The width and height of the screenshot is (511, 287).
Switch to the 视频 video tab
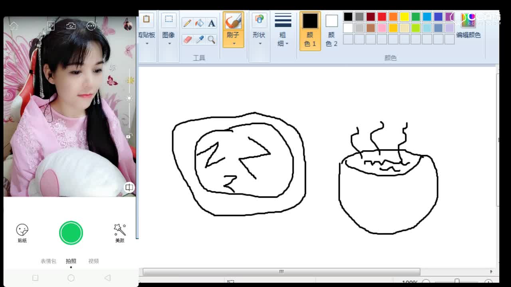coord(94,261)
